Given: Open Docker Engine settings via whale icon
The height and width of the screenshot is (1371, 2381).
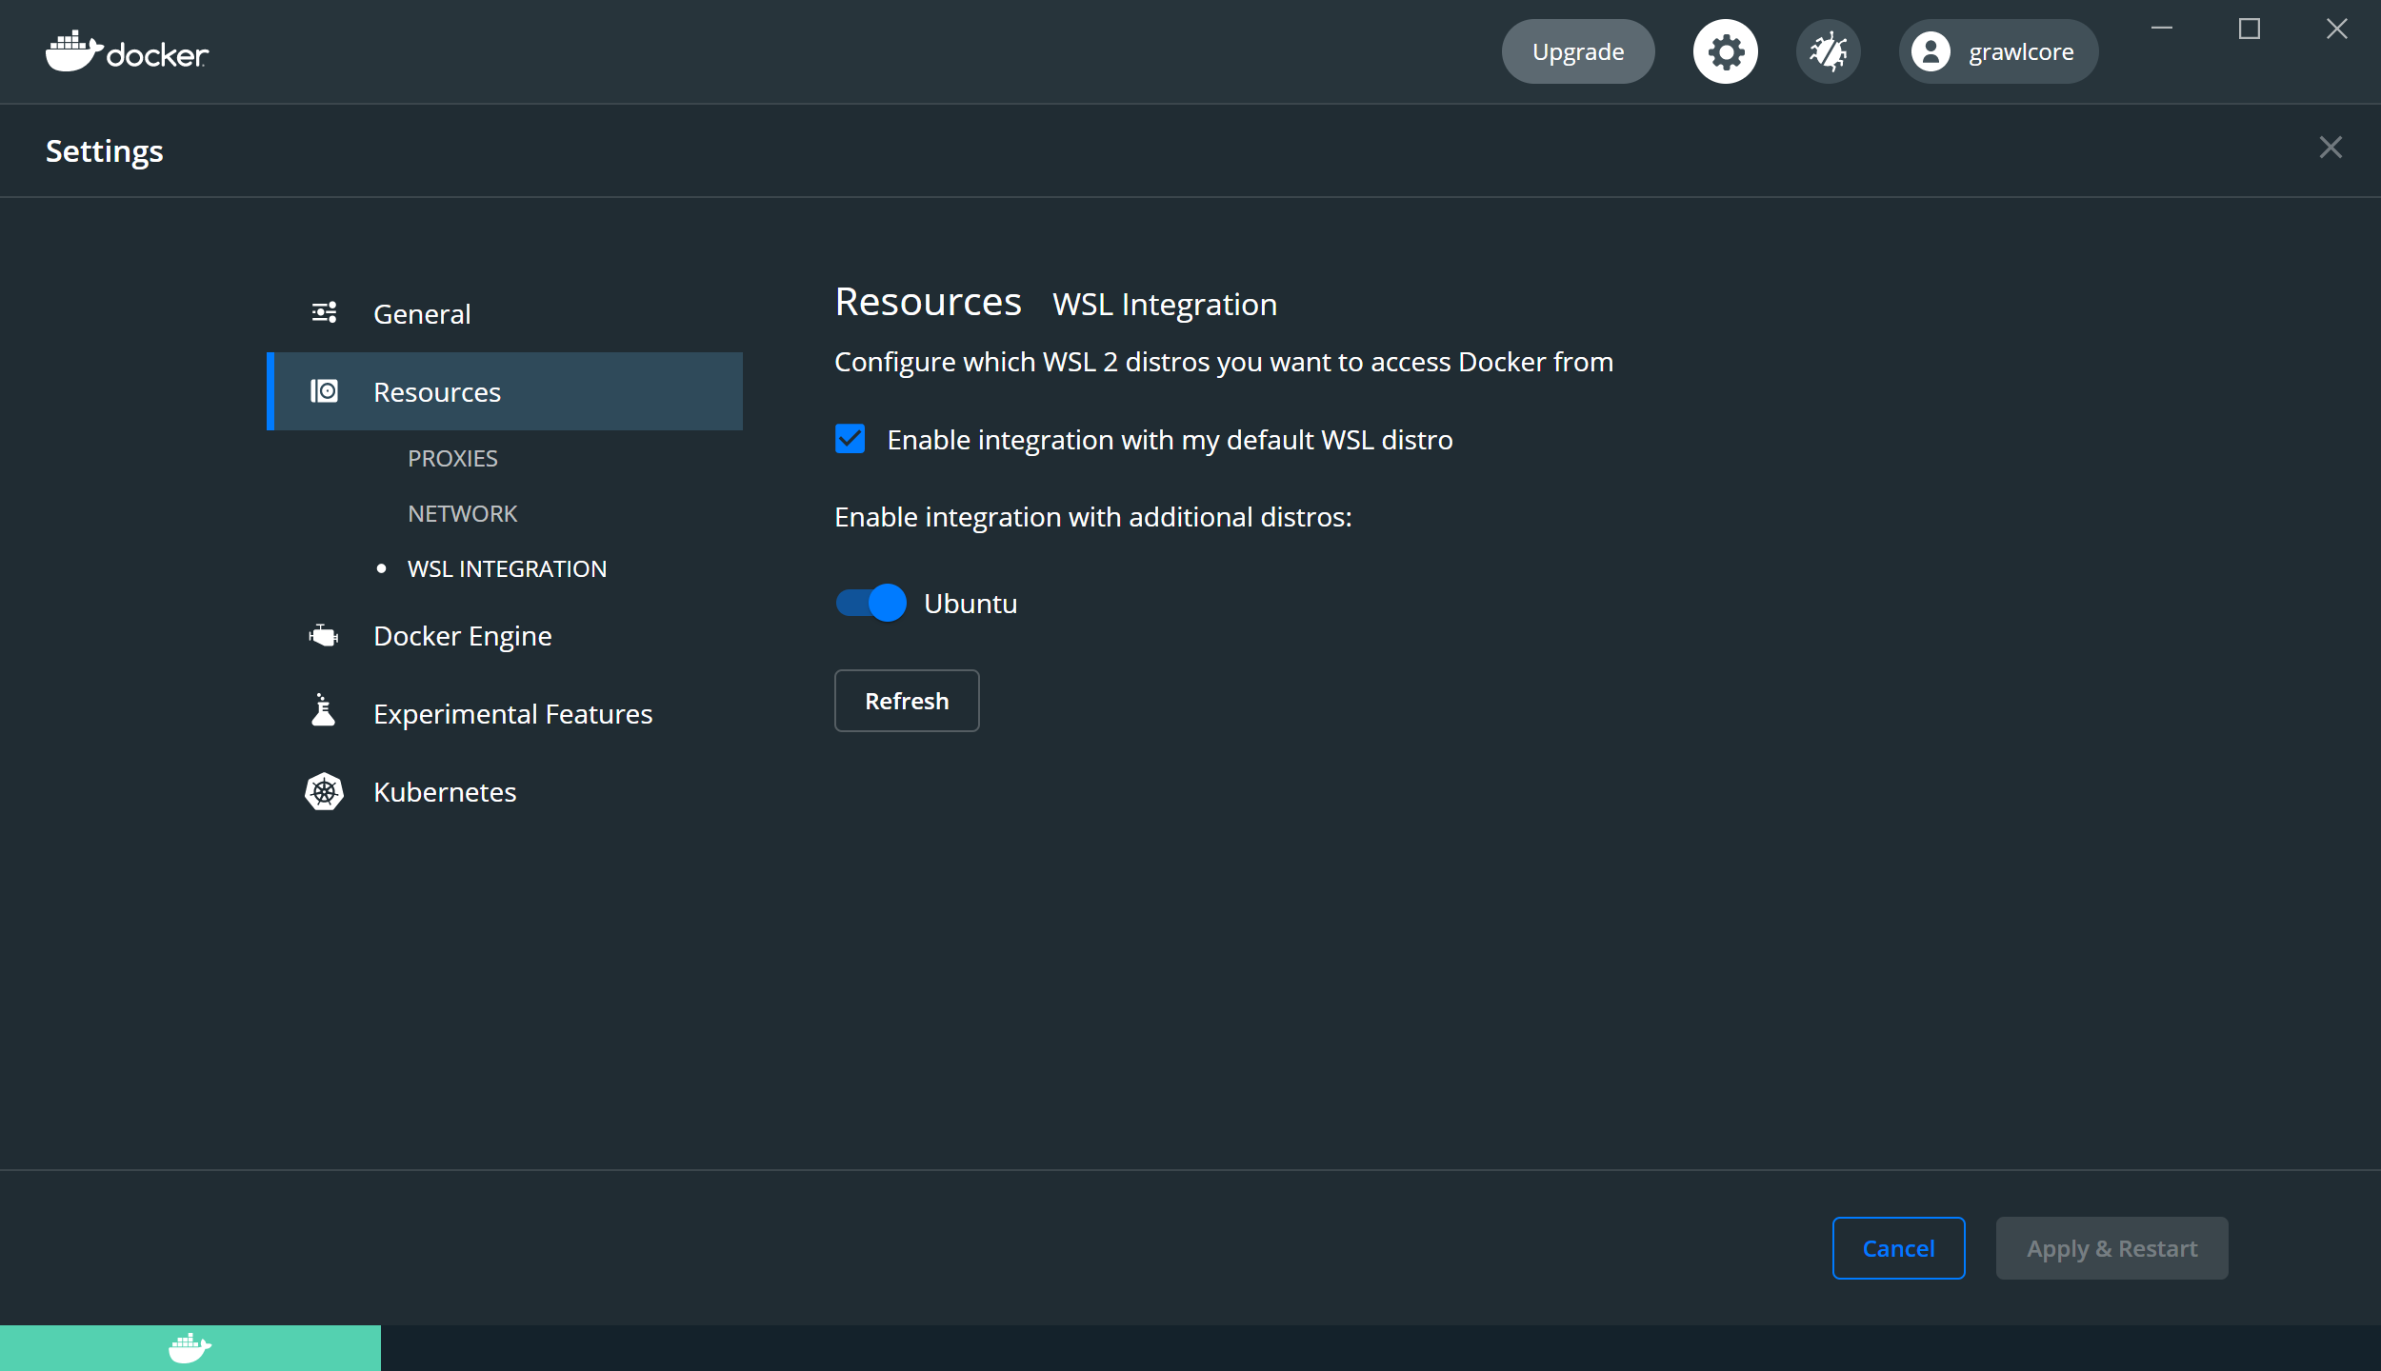Looking at the screenshot, I should (324, 635).
